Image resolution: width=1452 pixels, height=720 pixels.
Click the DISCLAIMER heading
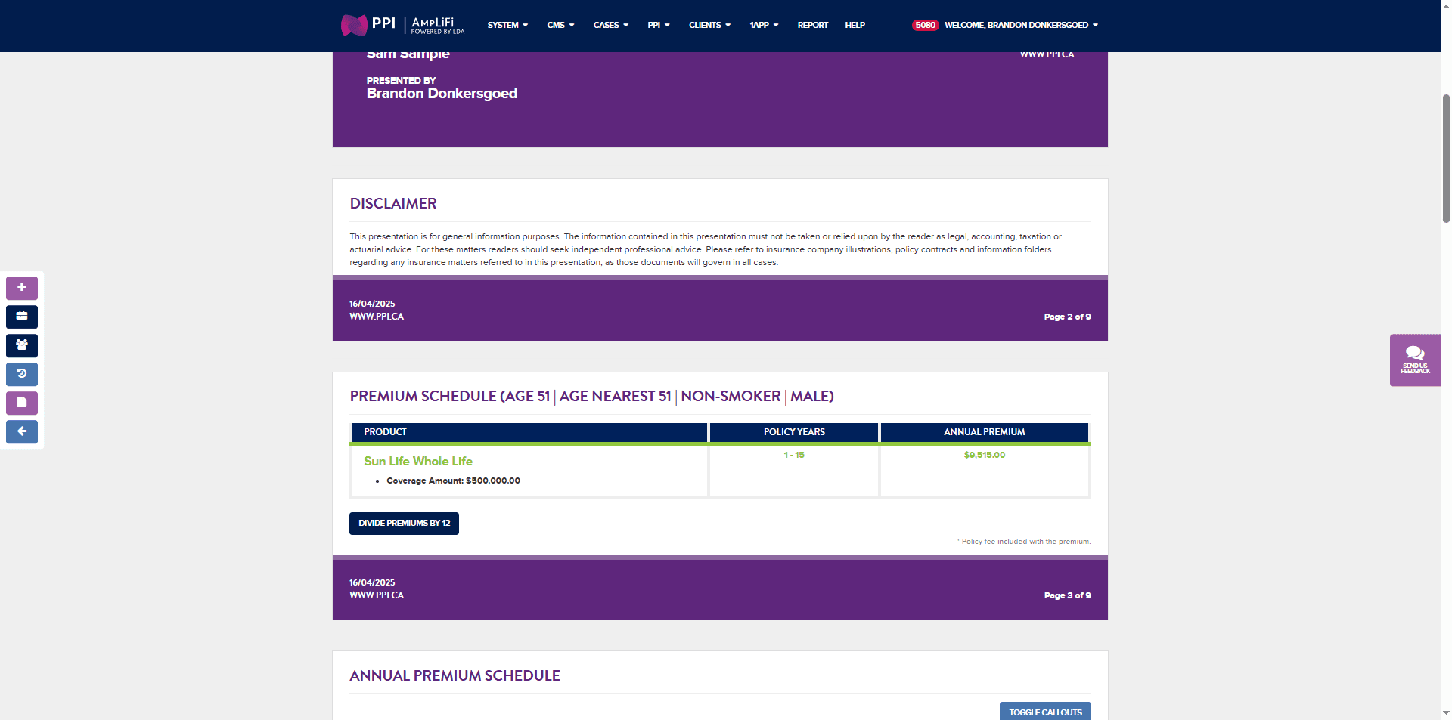(393, 203)
